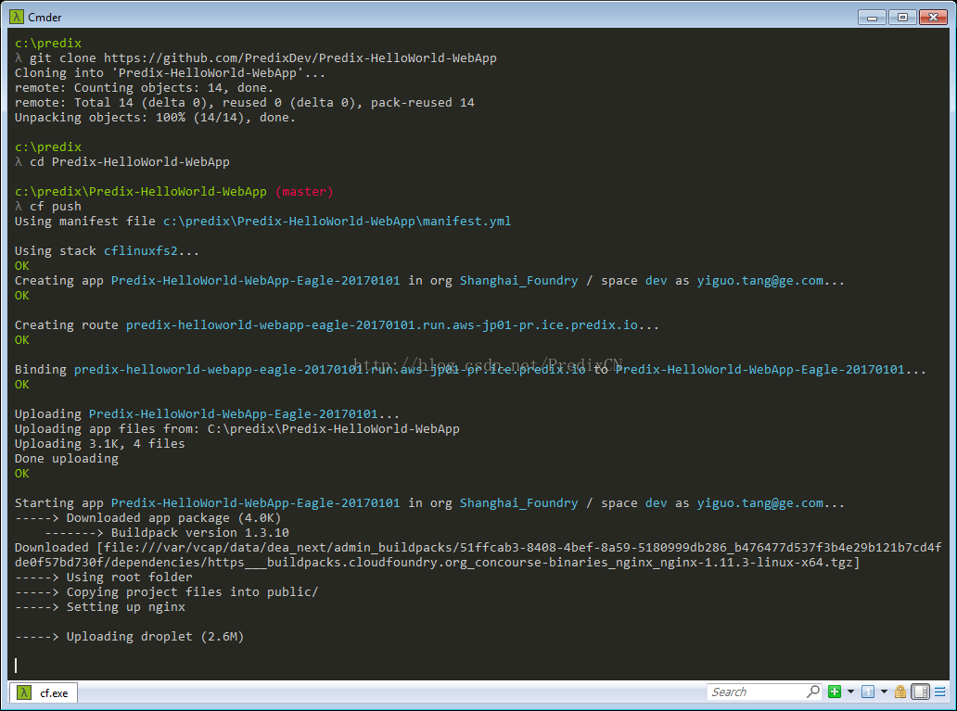Click the padlock lock-console icon
This screenshot has width=957, height=711.
click(900, 692)
